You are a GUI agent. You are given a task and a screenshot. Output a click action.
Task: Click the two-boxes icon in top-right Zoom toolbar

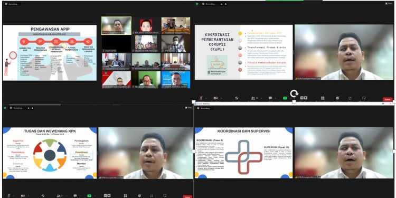(x=304, y=98)
